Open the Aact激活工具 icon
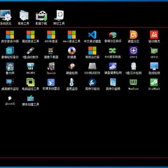The image size is (168, 168). [x=72, y=37]
